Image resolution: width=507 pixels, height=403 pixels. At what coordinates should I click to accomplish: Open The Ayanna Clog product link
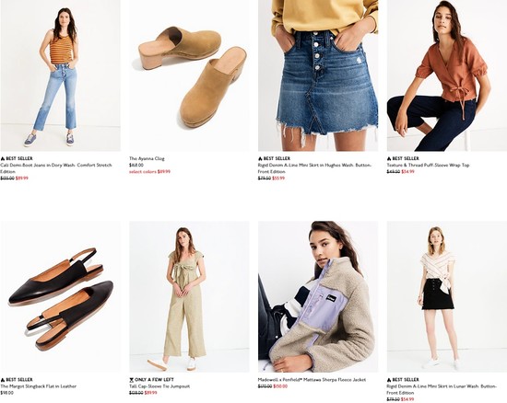coord(147,158)
